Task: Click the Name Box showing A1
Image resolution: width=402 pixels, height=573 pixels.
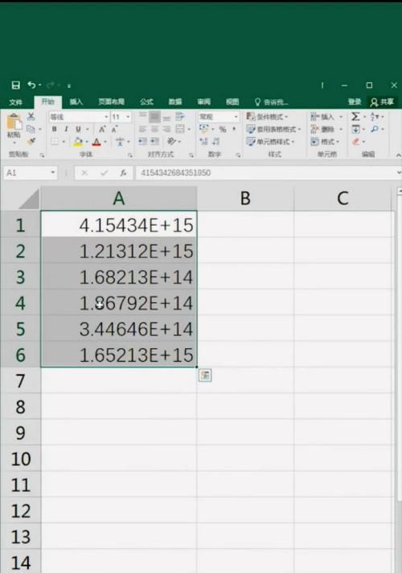Action: tap(31, 172)
